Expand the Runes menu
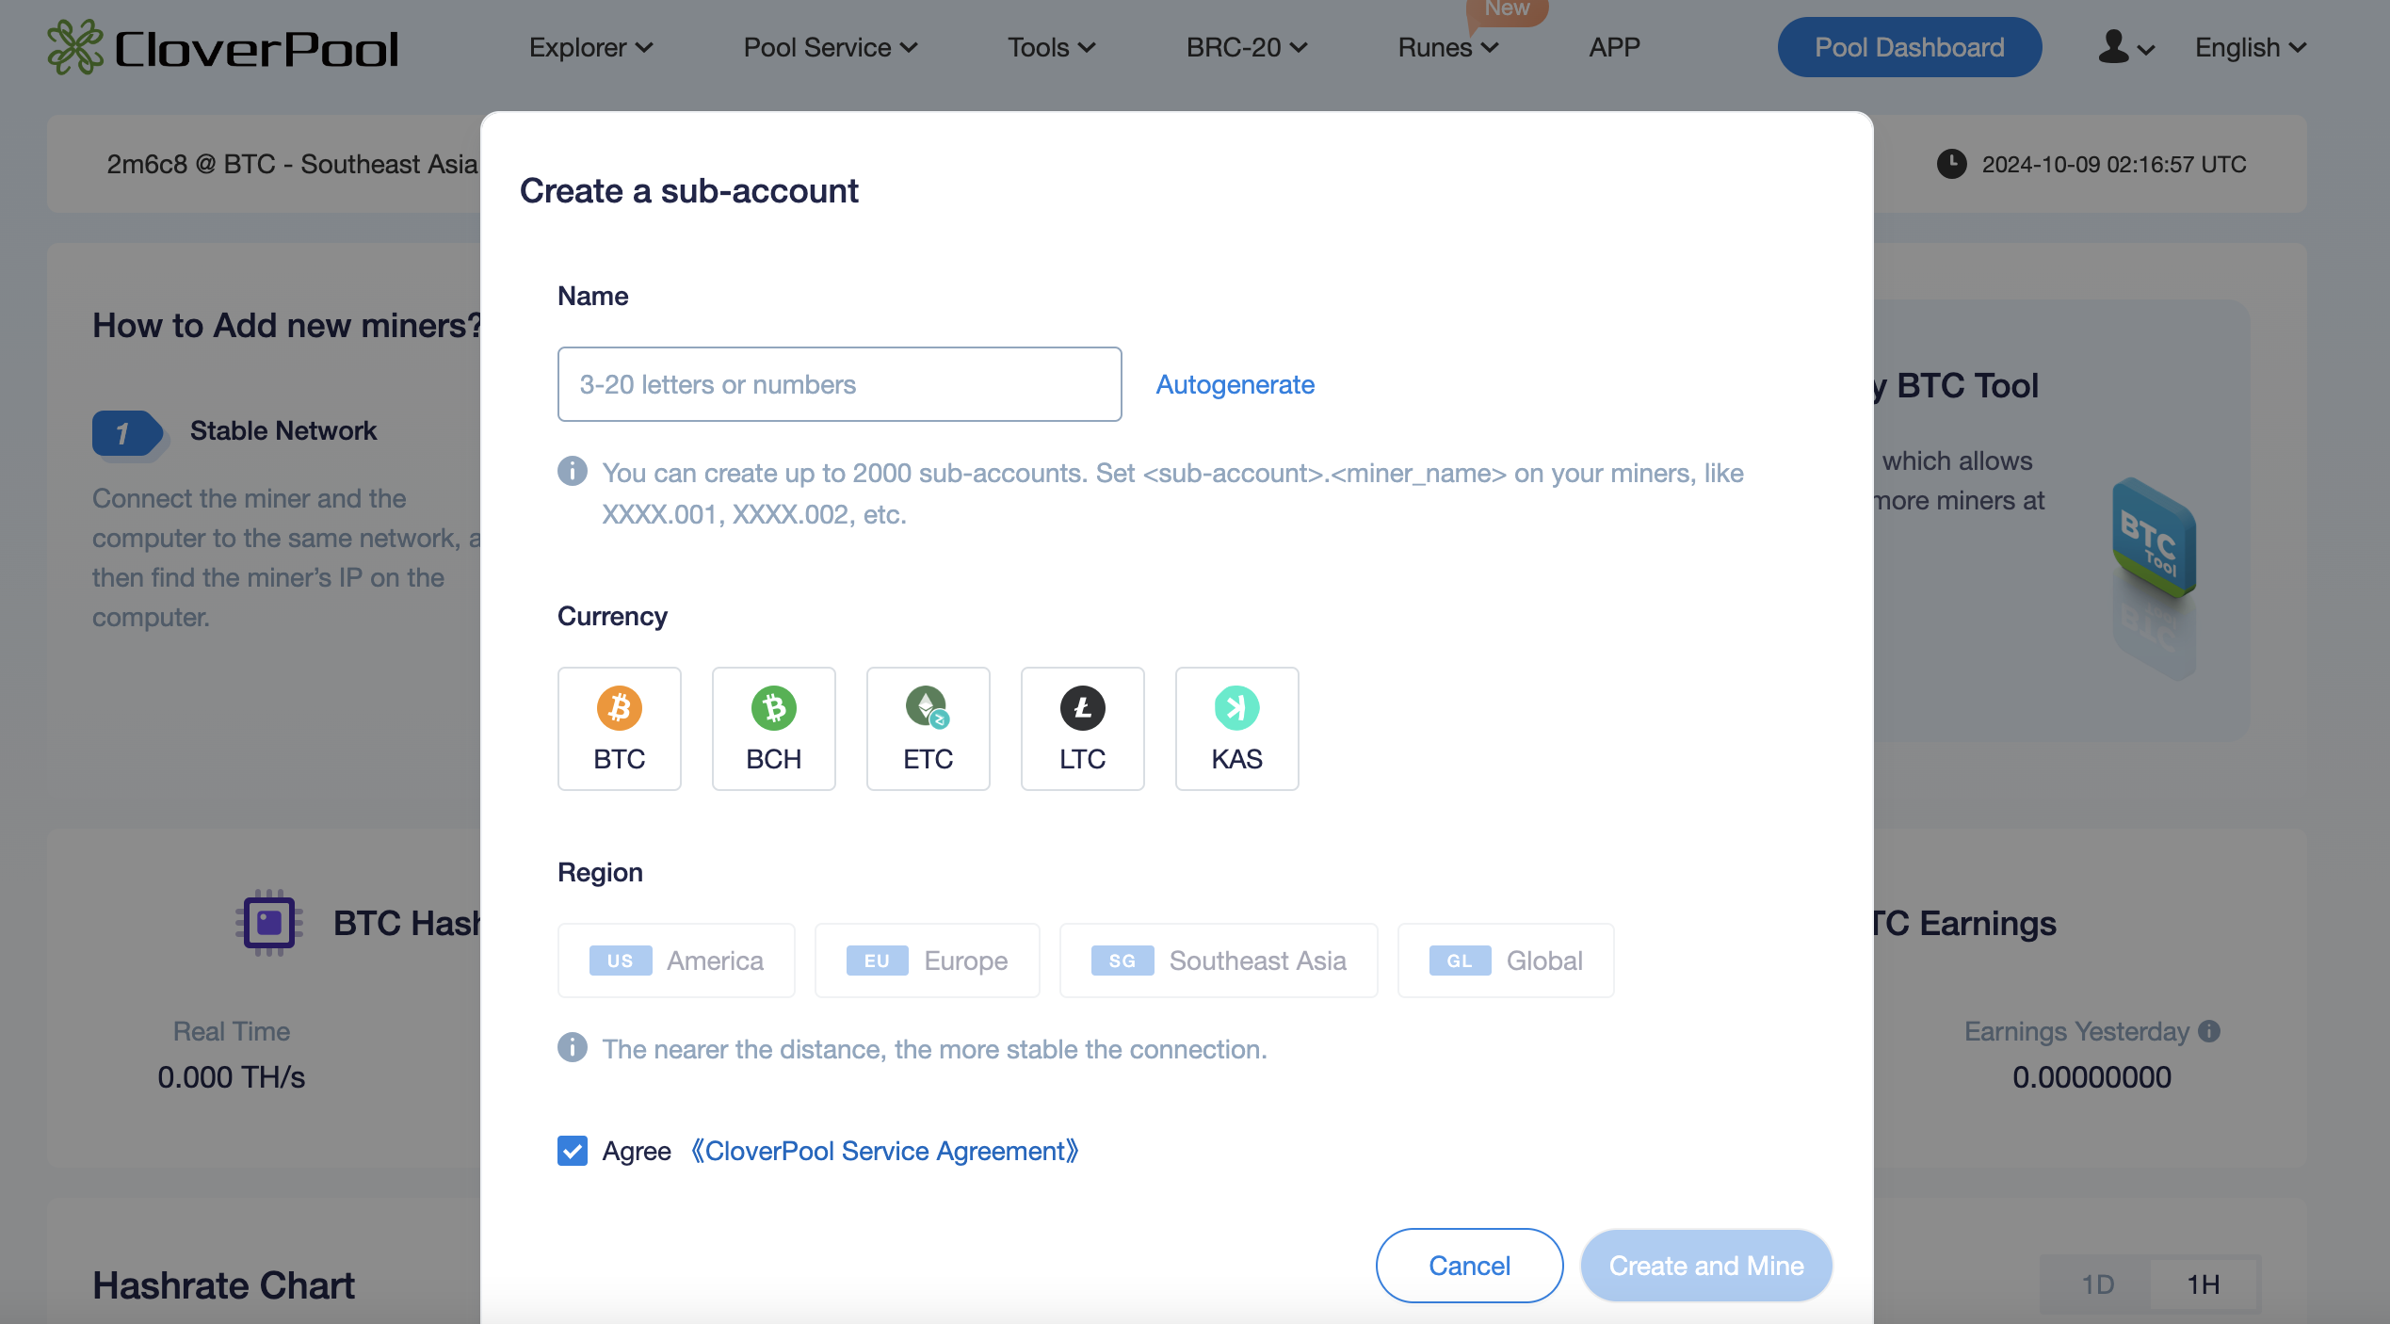 pyautogui.click(x=1445, y=46)
